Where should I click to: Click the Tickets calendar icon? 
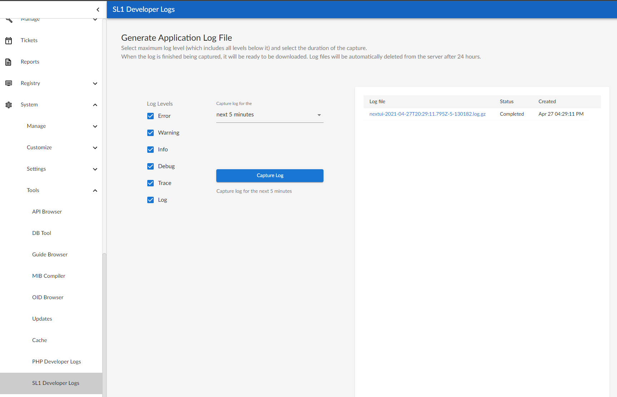point(9,41)
